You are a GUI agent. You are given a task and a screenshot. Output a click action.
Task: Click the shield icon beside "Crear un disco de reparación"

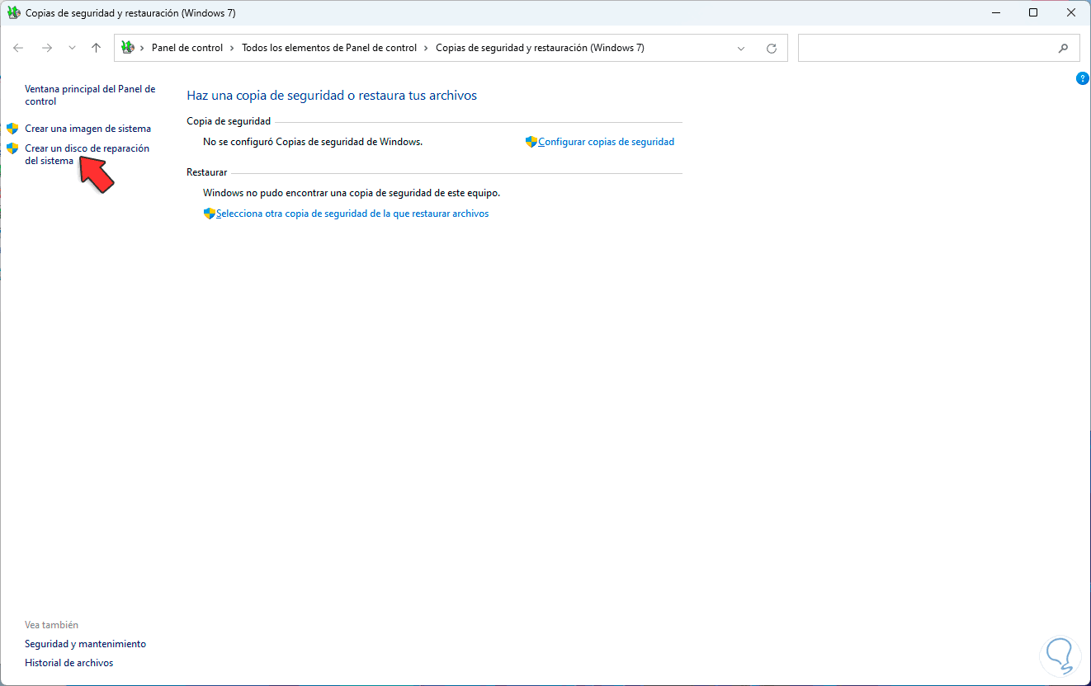click(12, 148)
